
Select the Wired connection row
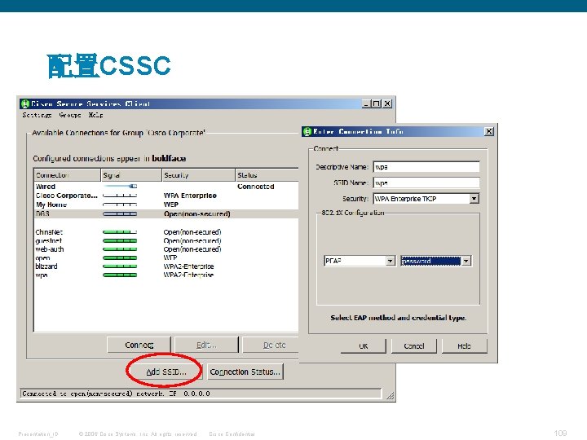pyautogui.click(x=166, y=187)
